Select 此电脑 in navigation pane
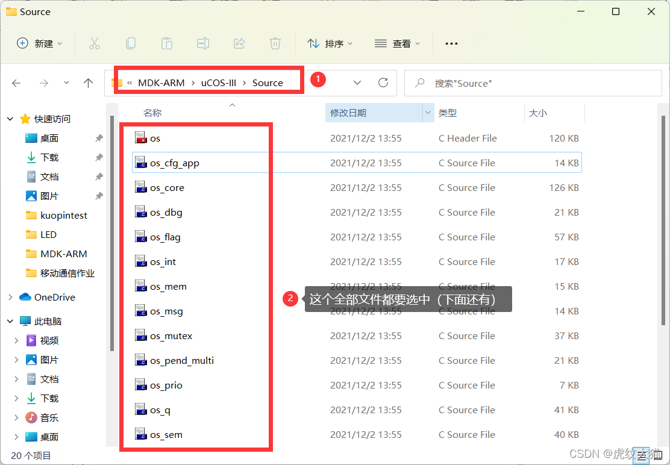 48,321
